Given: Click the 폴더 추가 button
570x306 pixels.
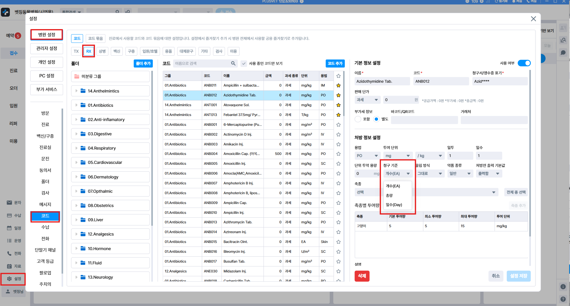Looking at the screenshot, I should tap(143, 63).
